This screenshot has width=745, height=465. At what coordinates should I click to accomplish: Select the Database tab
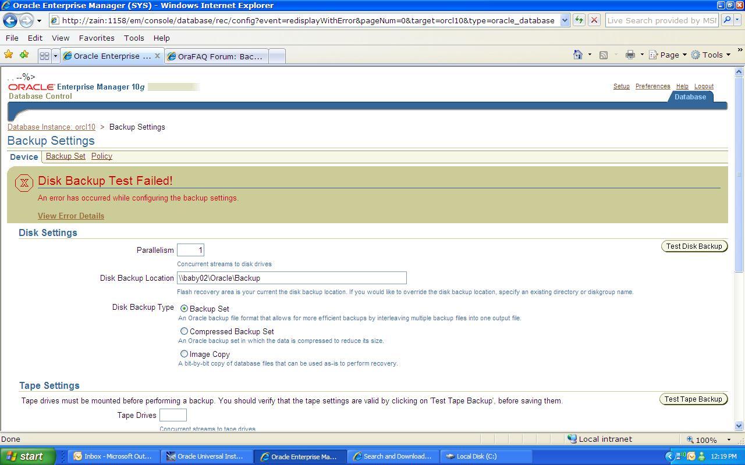point(690,97)
